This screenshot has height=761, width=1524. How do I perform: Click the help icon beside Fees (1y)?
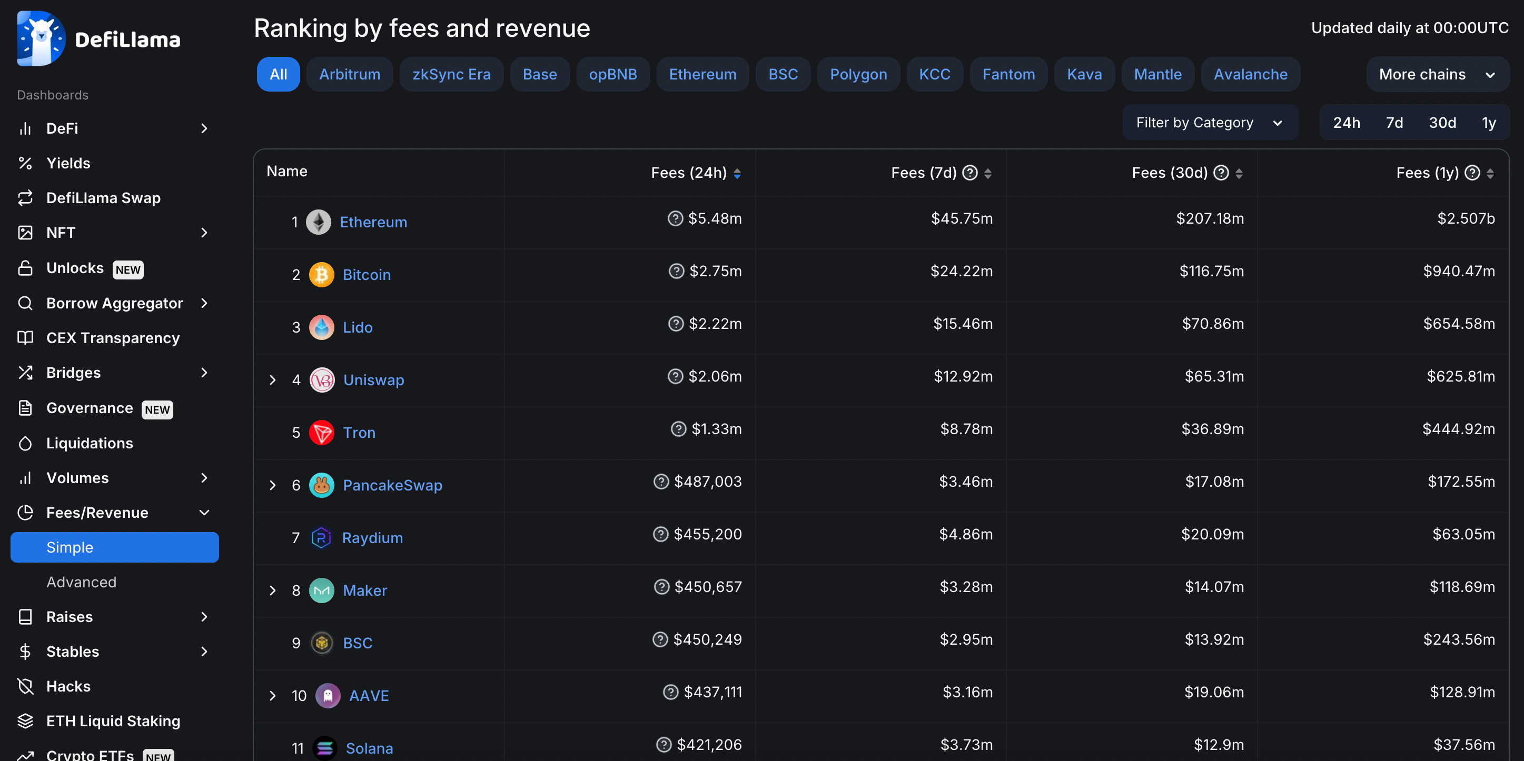point(1472,173)
